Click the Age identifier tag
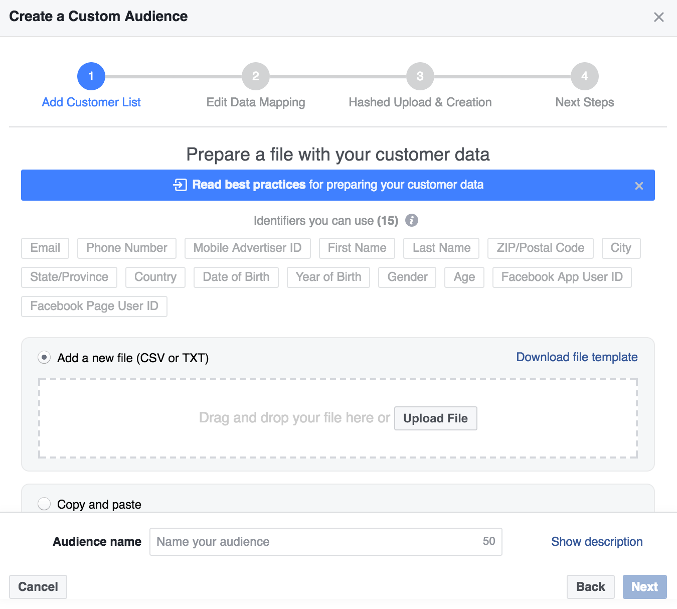Viewport: 677px width, 609px height. point(464,277)
